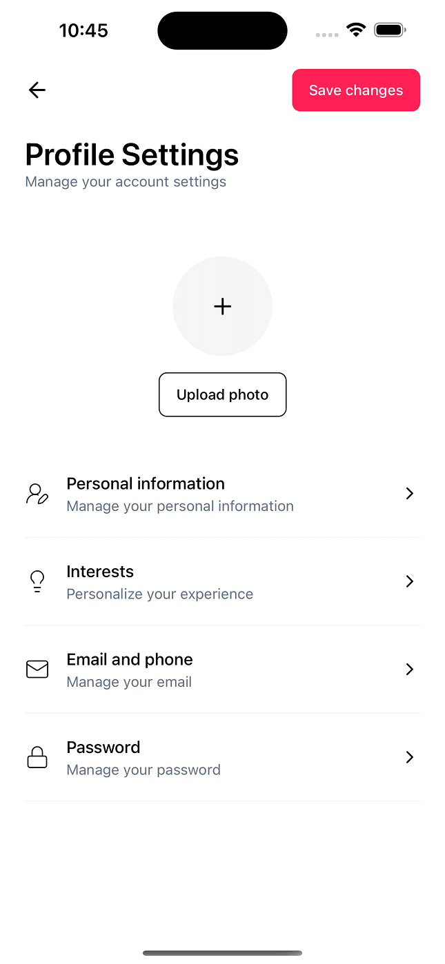
Task: Open Interests via its right chevron
Action: (409, 581)
